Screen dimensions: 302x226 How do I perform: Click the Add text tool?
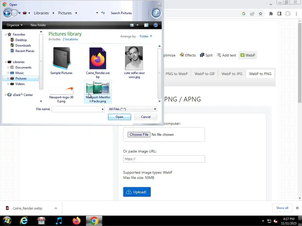226,55
